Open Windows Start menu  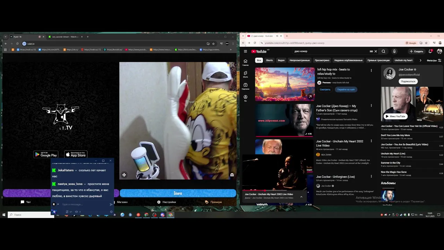4,215
